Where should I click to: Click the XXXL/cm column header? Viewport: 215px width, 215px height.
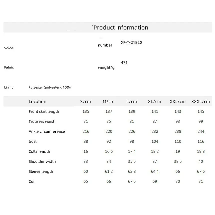(x=200, y=101)
